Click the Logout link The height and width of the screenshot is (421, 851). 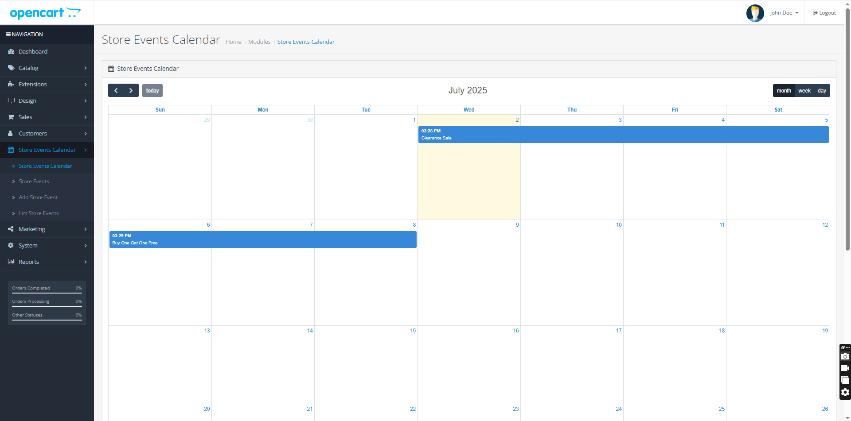pos(824,13)
